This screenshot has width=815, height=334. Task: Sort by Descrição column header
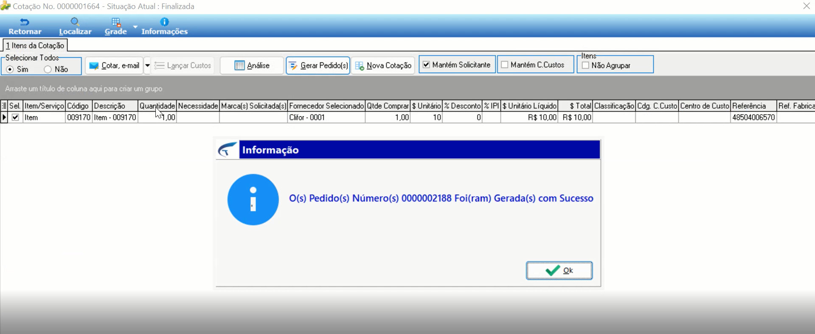coord(115,106)
